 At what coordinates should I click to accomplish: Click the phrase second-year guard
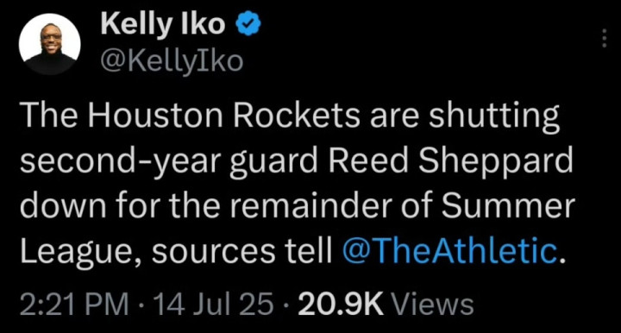pyautogui.click(x=169, y=161)
